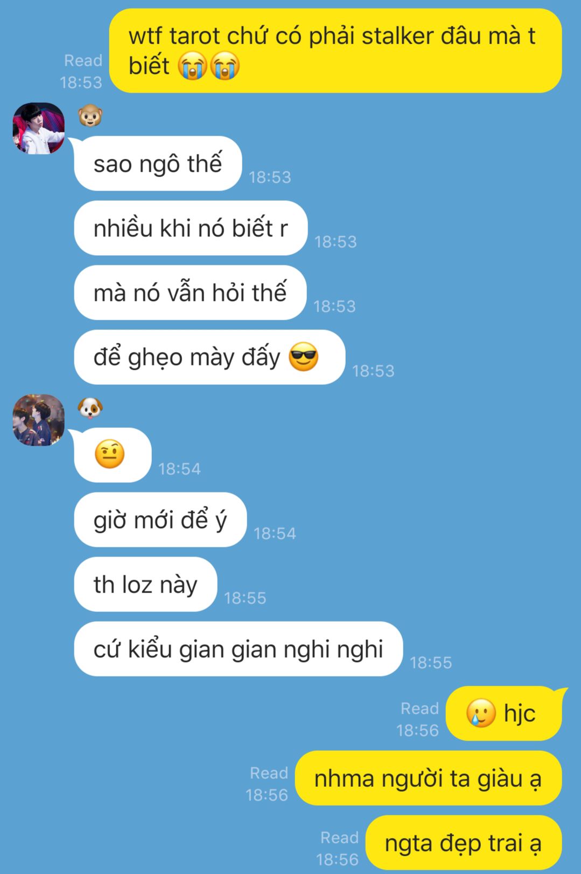
Task: Click the monkey emoji sender name
Action: pos(90,116)
